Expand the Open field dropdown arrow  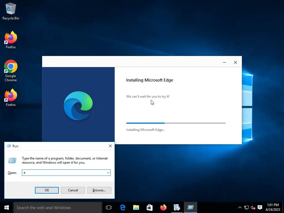tap(108, 173)
